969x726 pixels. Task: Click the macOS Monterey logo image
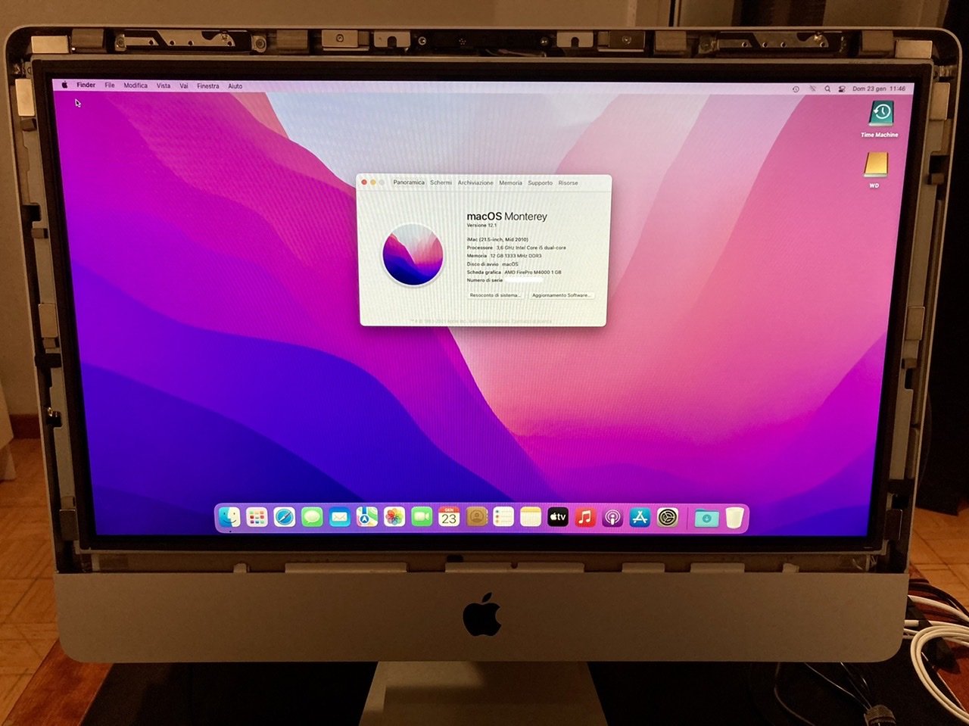pos(413,255)
